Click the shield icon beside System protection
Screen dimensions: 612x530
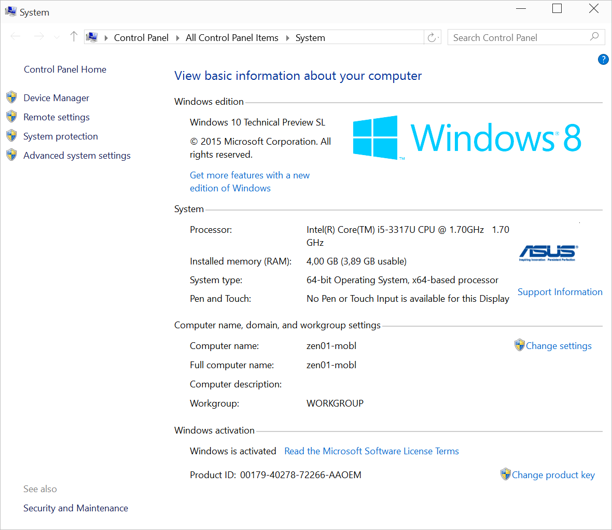click(x=11, y=135)
